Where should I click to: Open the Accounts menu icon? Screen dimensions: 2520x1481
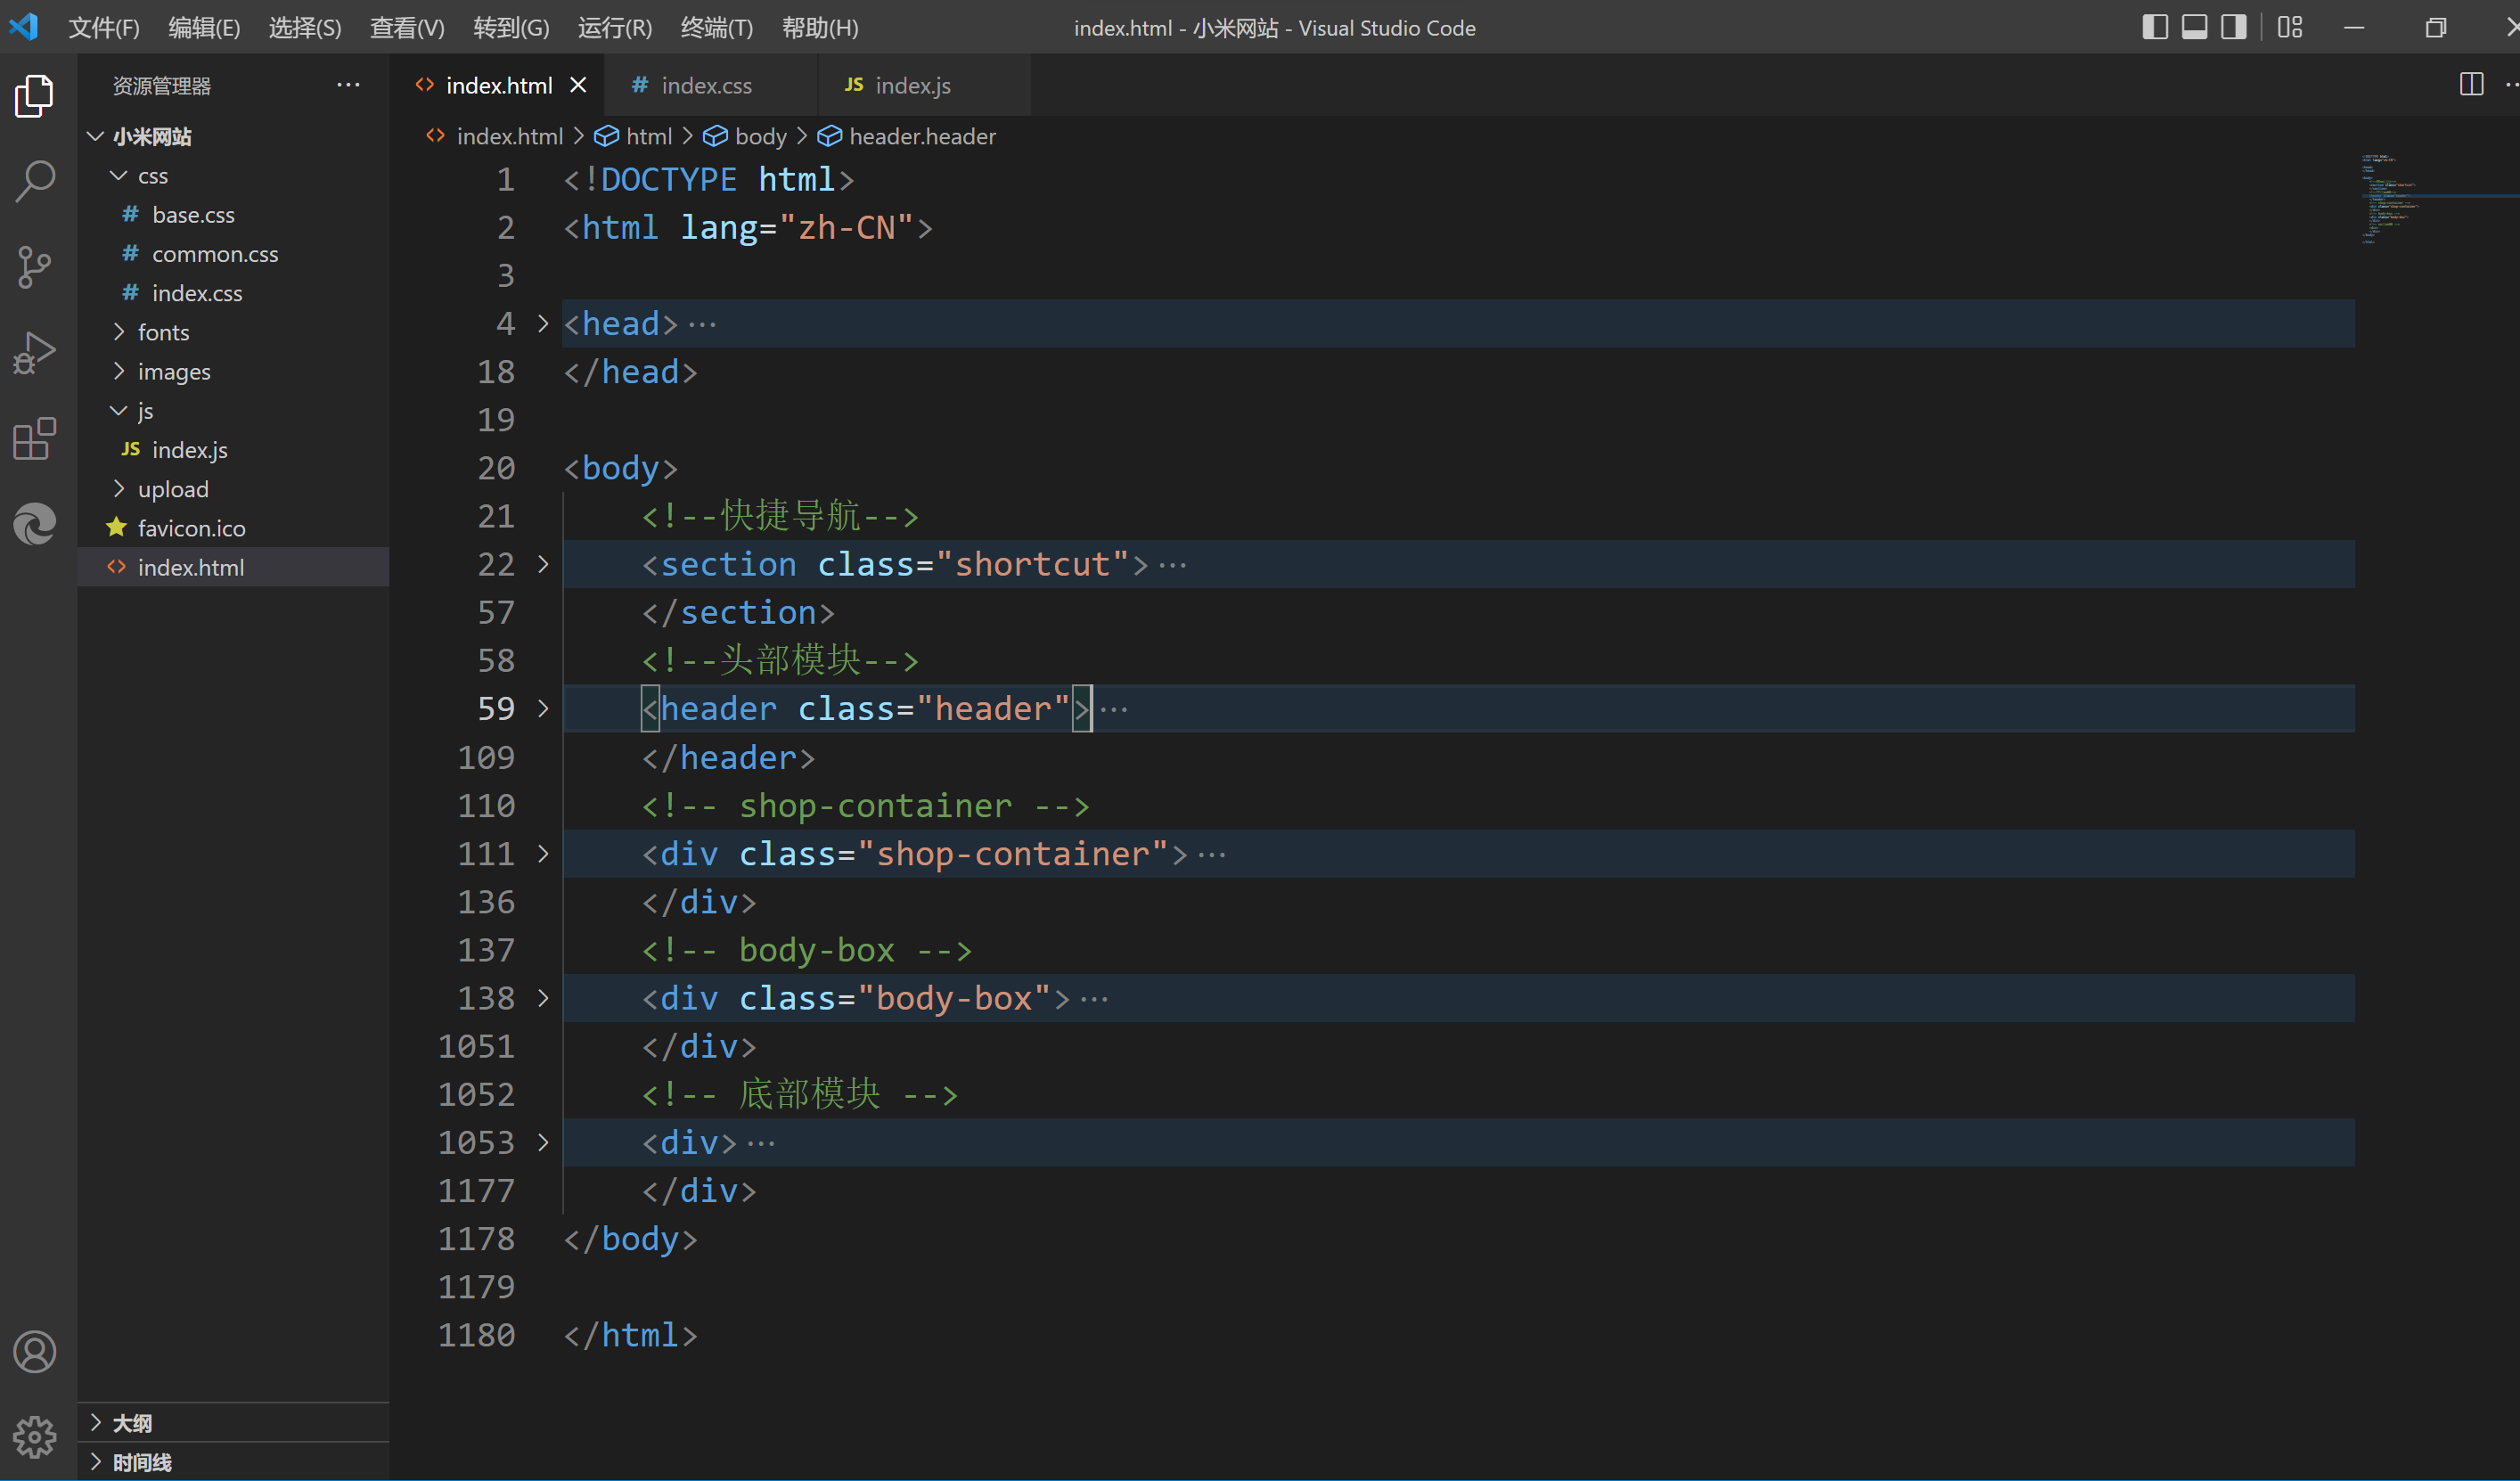tap(36, 1352)
